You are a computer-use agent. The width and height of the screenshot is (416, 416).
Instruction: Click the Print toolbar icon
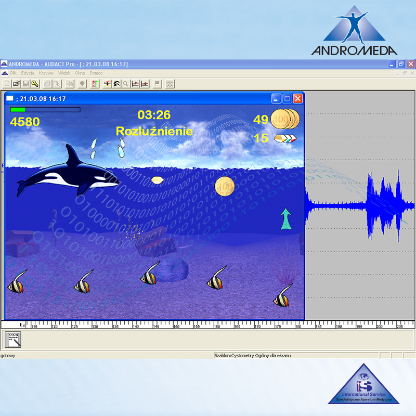pos(47,83)
